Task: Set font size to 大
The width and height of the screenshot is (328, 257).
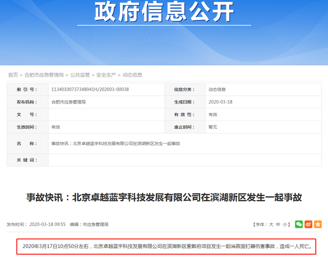Action: [271, 224]
